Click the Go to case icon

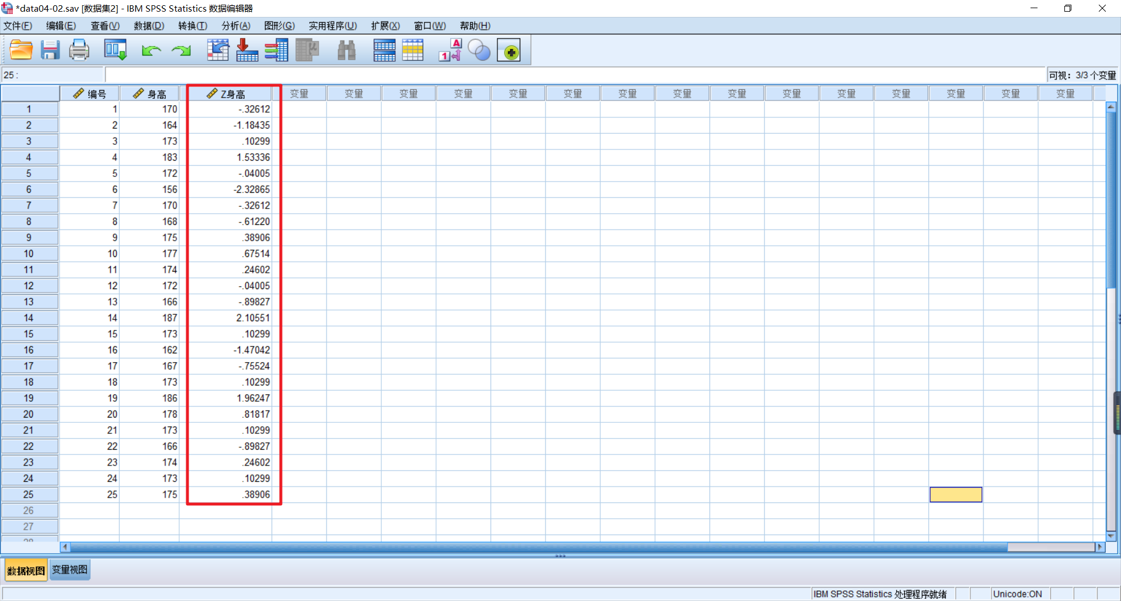pos(218,50)
